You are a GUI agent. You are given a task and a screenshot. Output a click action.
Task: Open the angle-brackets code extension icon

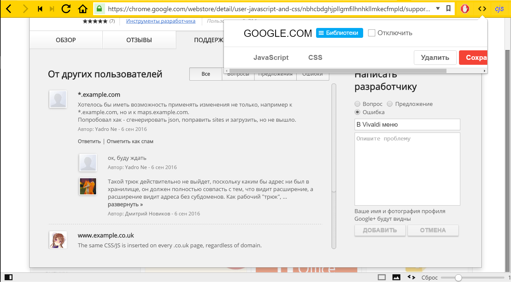point(482,9)
